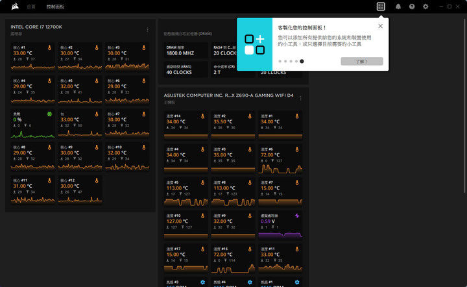
Task: Click the thermometer icon on 溫度 #2 tile
Action: (250, 116)
